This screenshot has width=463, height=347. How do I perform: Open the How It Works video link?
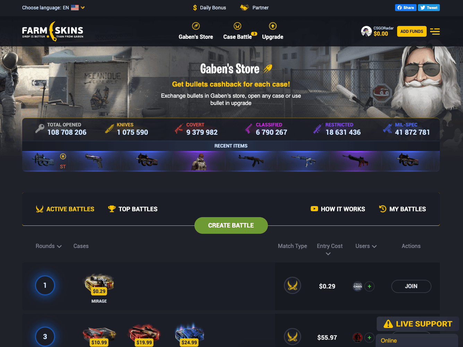pos(338,209)
